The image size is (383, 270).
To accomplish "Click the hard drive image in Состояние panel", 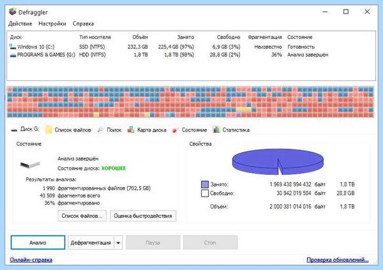I will pyautogui.click(x=30, y=165).
